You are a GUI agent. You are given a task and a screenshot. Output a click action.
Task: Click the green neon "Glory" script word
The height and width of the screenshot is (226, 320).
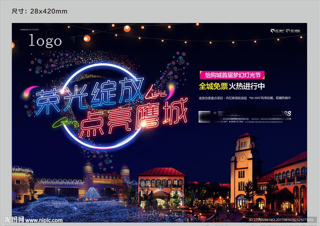point(66,123)
